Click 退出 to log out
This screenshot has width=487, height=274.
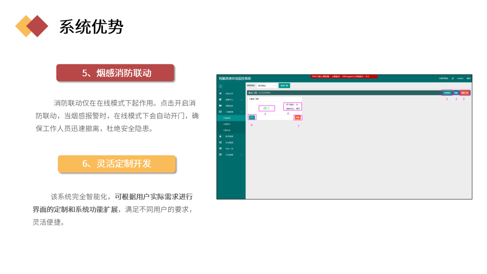pos(469,78)
